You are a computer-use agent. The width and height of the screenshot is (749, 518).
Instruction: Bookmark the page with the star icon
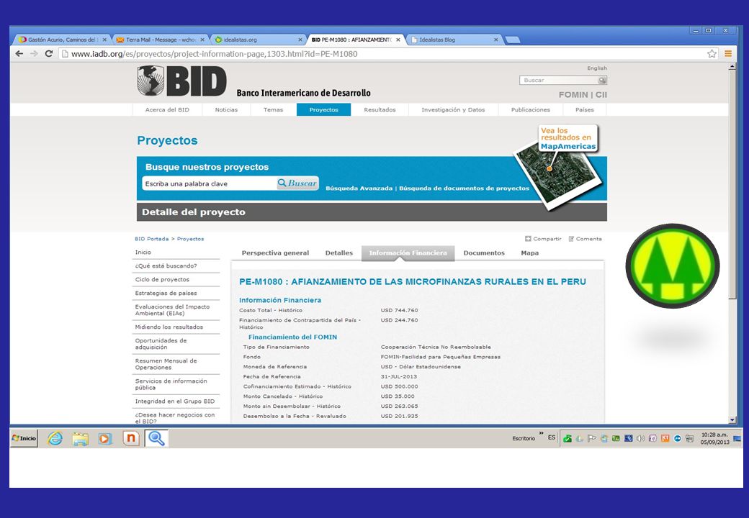[x=712, y=54]
